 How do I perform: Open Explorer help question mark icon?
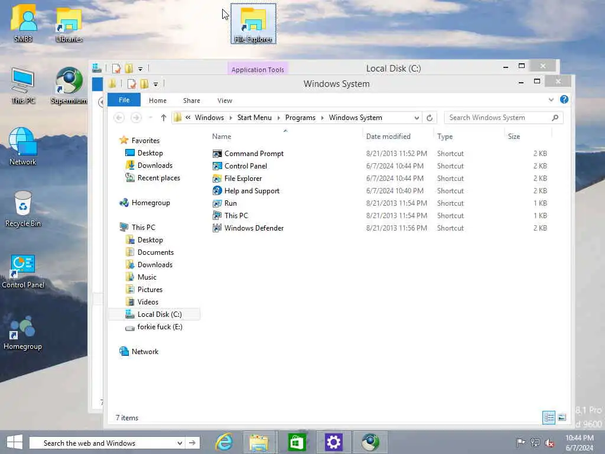pyautogui.click(x=564, y=99)
